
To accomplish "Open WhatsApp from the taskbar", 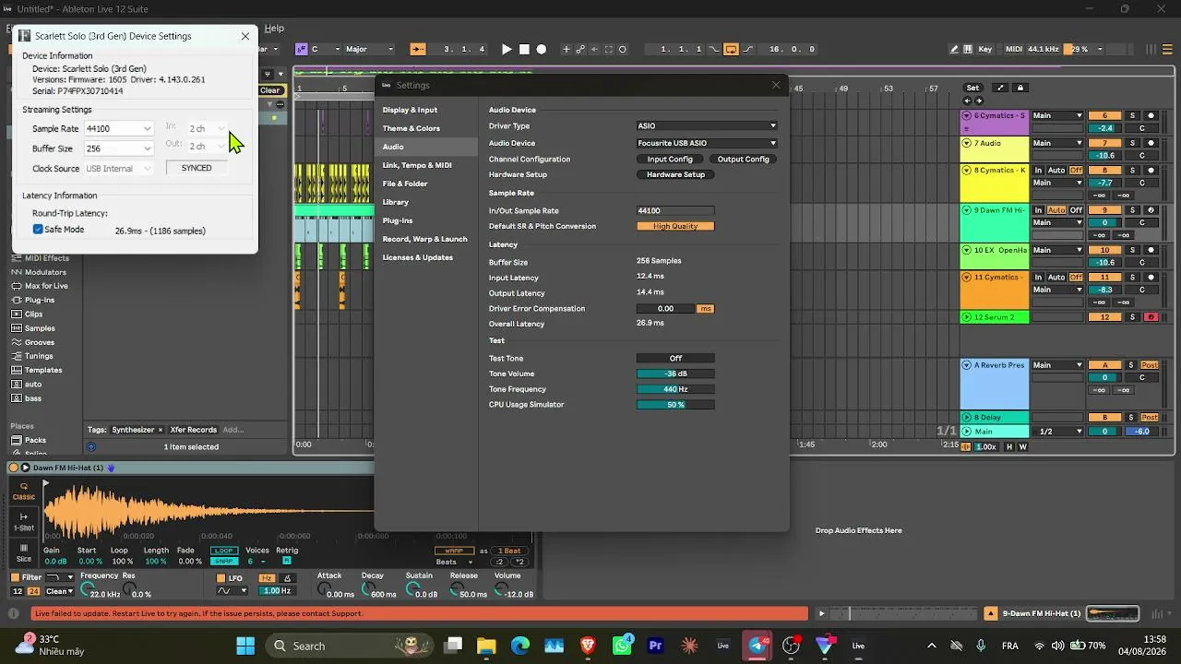I will point(622,646).
